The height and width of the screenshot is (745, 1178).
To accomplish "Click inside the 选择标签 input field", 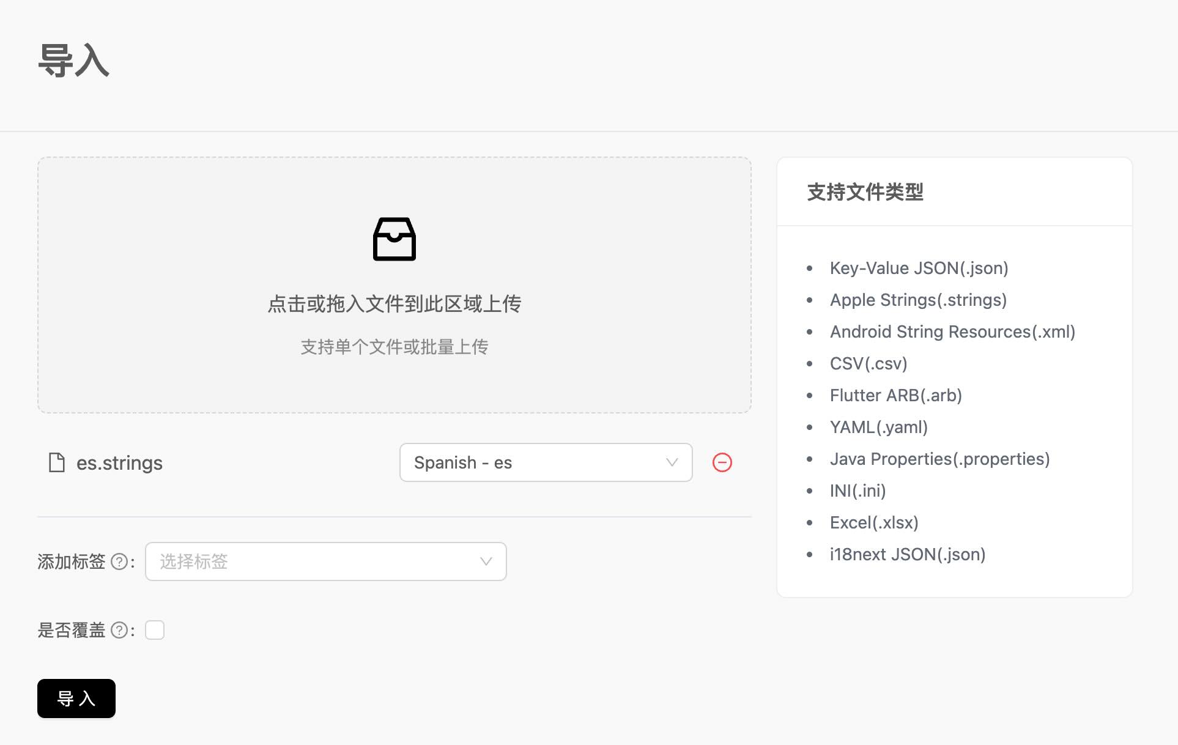I will click(x=275, y=562).
